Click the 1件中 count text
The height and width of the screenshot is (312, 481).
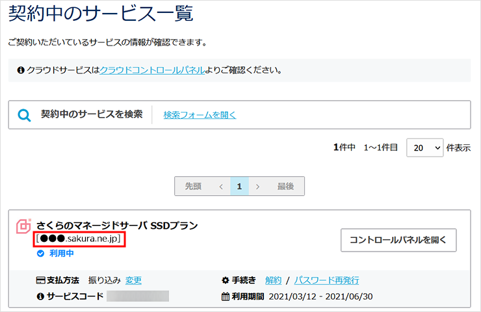click(344, 148)
